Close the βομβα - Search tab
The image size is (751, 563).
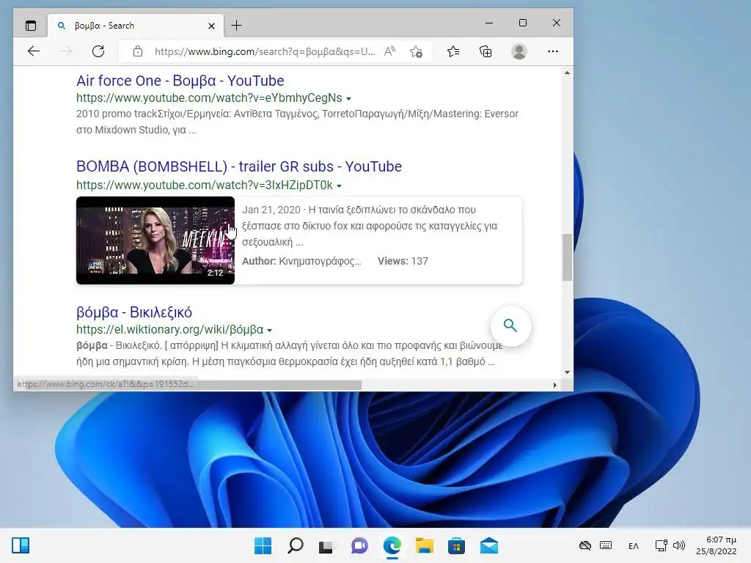coord(211,26)
